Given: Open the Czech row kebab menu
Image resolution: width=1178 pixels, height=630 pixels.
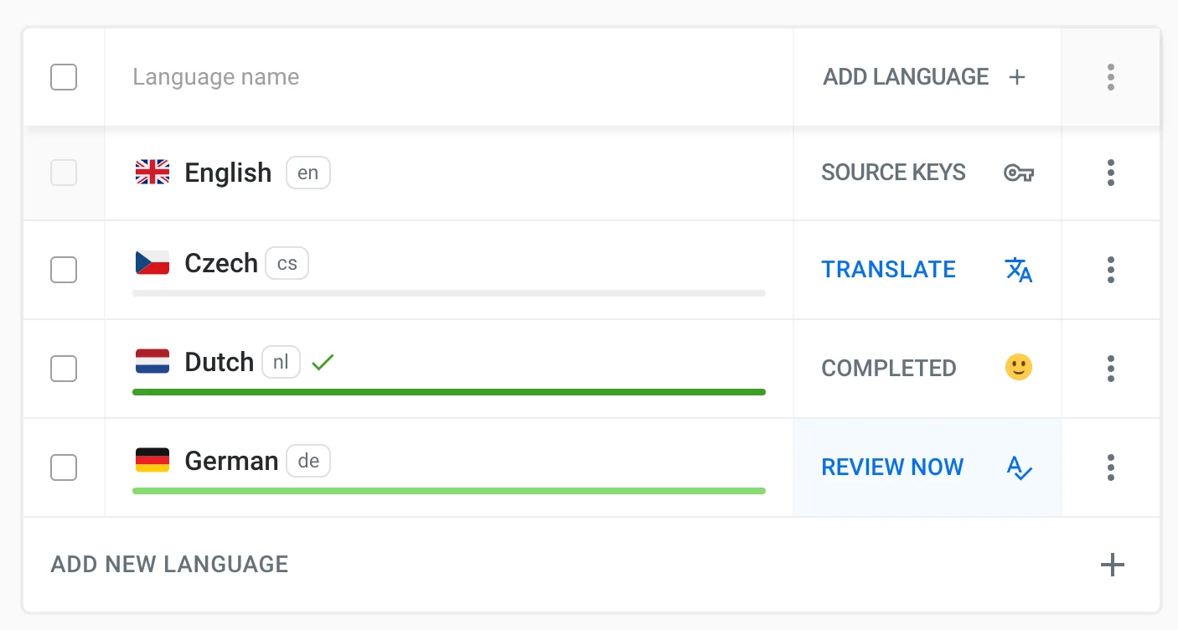Looking at the screenshot, I should tap(1110, 270).
